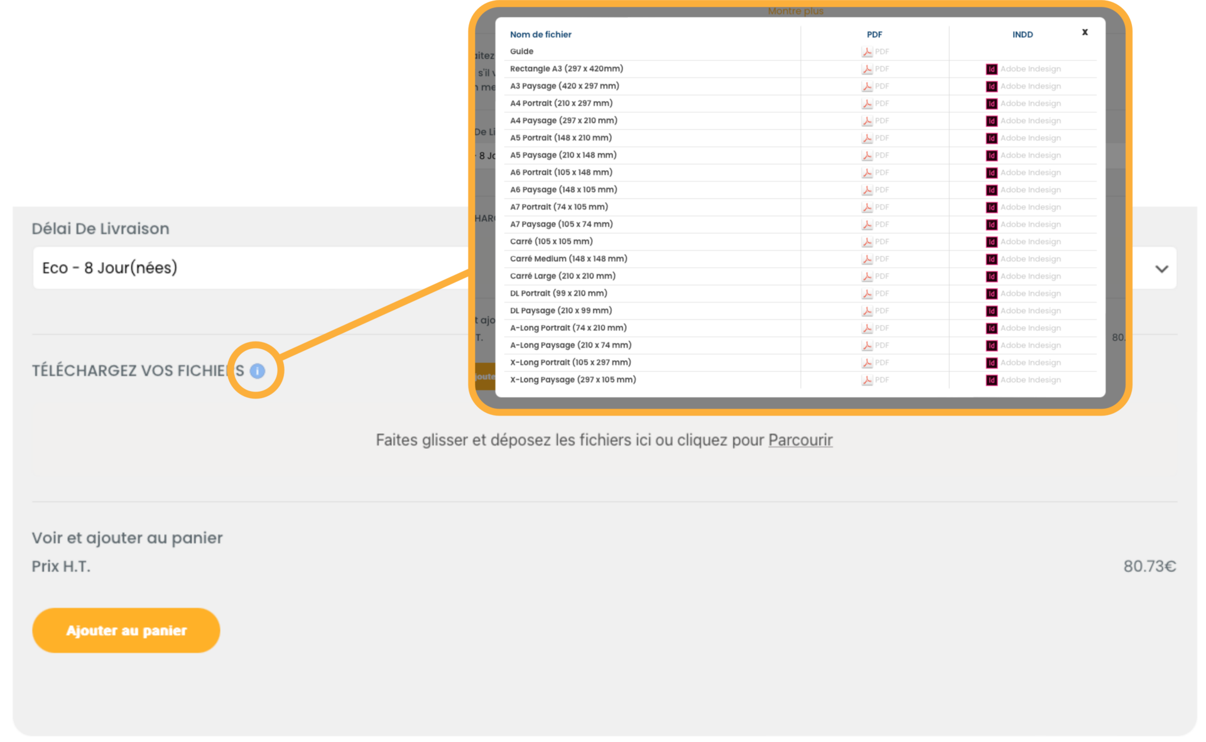Click the delivery dropdown chevron arrow
Viewport: 1206px width, 742px height.
coord(1161,269)
